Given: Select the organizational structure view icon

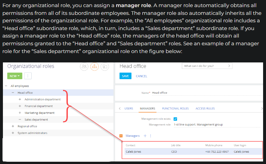Looking at the screenshot, I should 94,67.
